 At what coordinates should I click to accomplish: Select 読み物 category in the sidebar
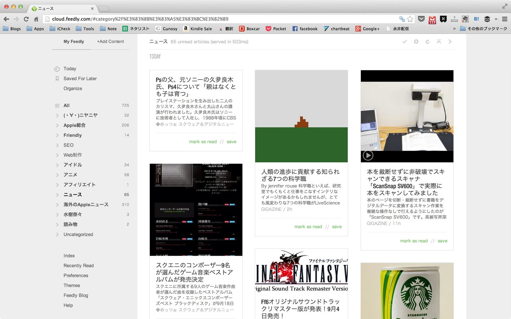tap(70, 225)
